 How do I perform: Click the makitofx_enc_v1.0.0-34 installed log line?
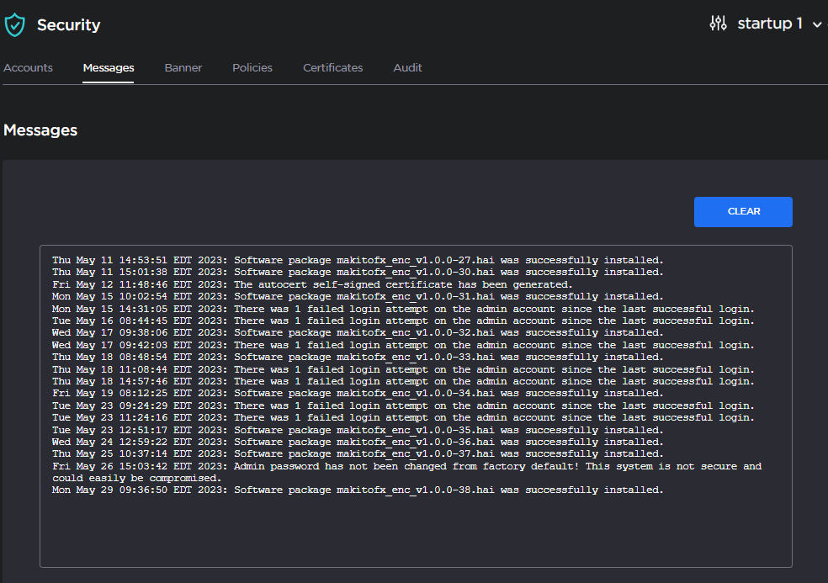click(358, 393)
